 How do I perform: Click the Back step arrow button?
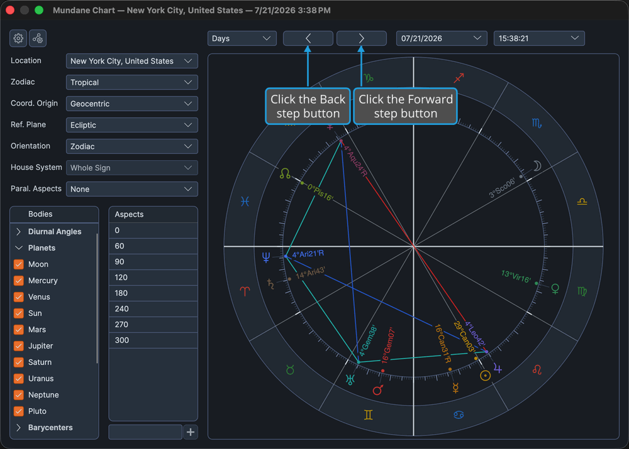pyautogui.click(x=308, y=38)
